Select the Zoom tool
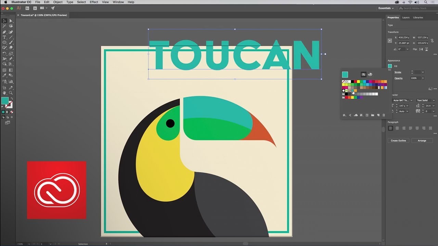438x246 pixels. [x=11, y=93]
